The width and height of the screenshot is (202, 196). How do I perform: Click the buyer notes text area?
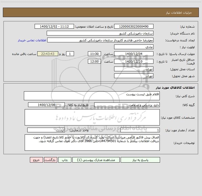tap(92, 143)
